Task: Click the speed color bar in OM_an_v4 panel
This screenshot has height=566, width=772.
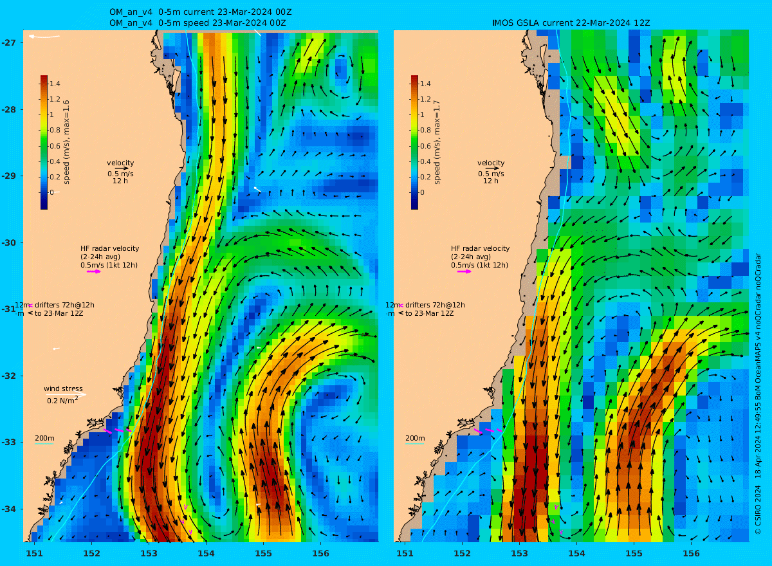Action: pos(44,142)
